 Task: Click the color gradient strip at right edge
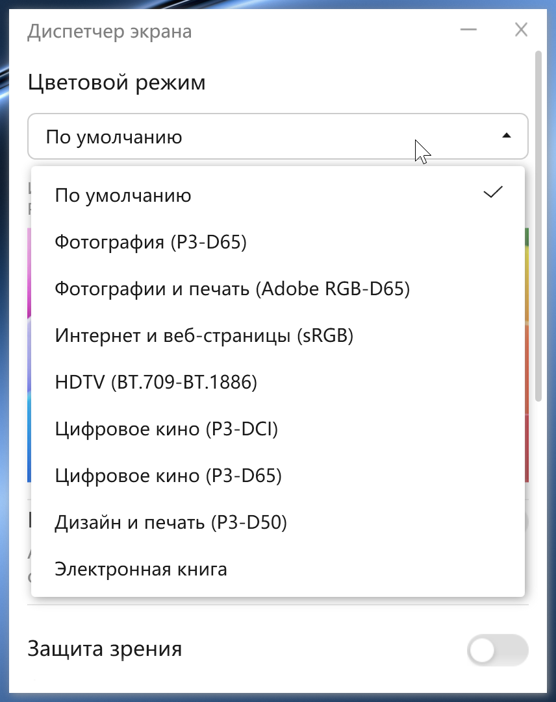tap(527, 357)
